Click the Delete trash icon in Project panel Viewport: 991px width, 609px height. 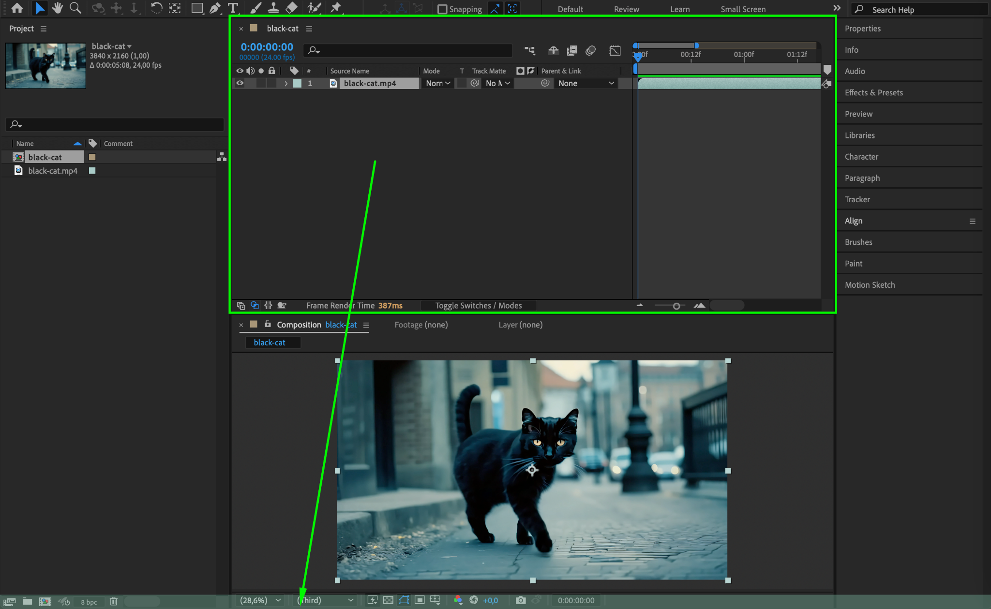(x=114, y=601)
